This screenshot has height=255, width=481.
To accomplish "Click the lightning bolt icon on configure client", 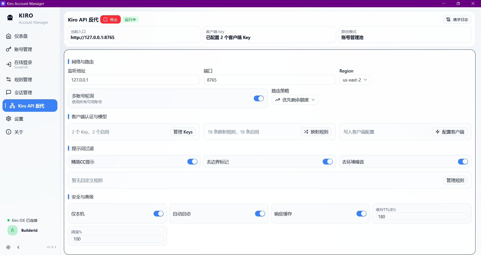I will tap(438, 132).
